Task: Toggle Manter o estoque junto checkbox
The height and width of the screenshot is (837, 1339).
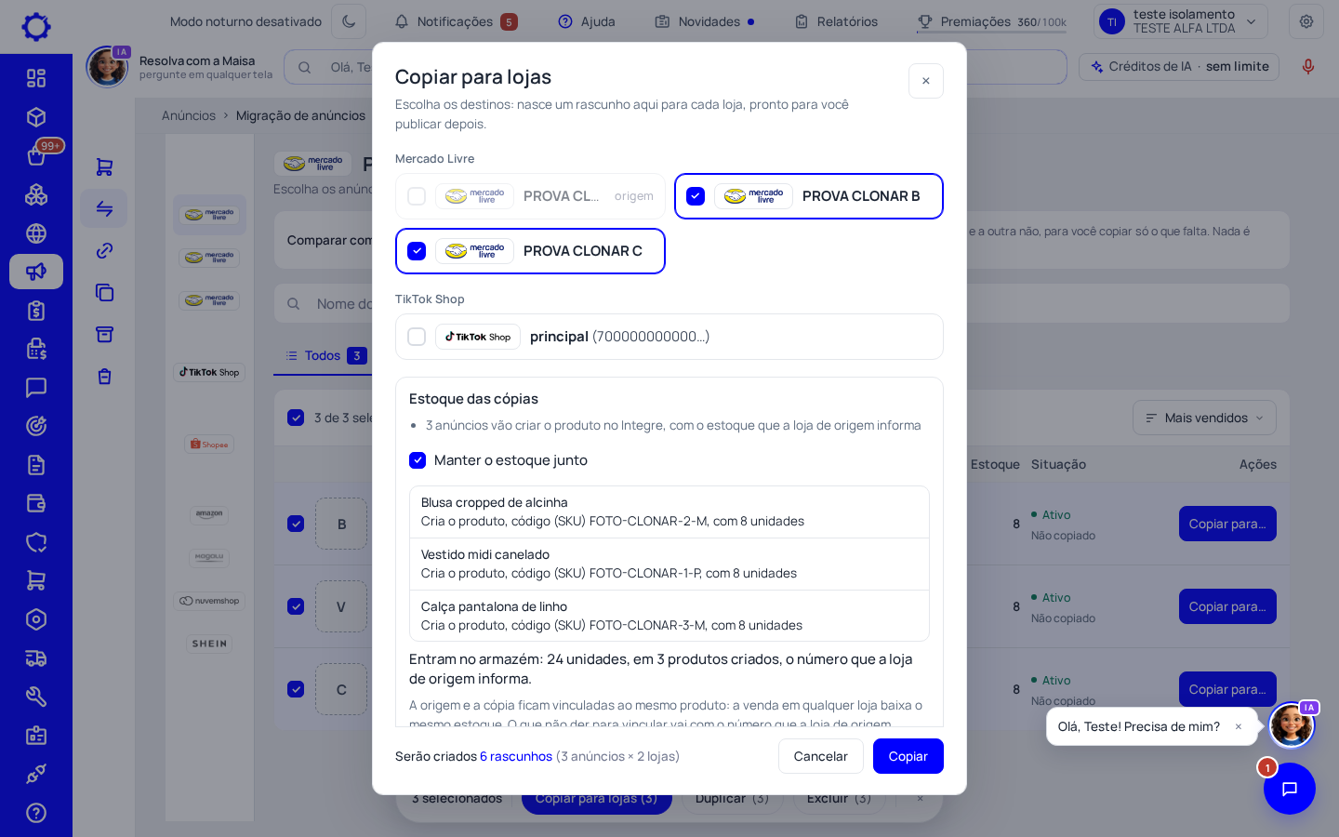Action: (418, 460)
